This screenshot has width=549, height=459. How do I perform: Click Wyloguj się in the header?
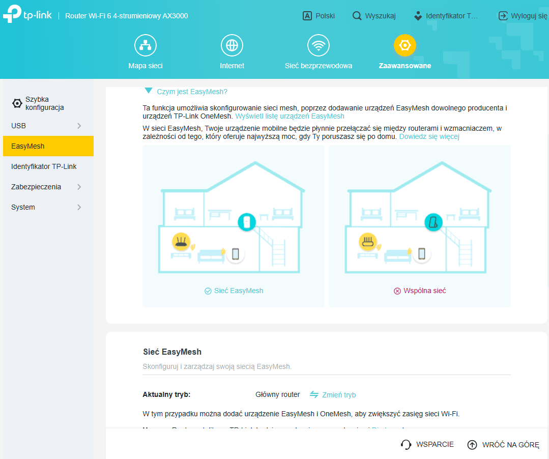523,16
